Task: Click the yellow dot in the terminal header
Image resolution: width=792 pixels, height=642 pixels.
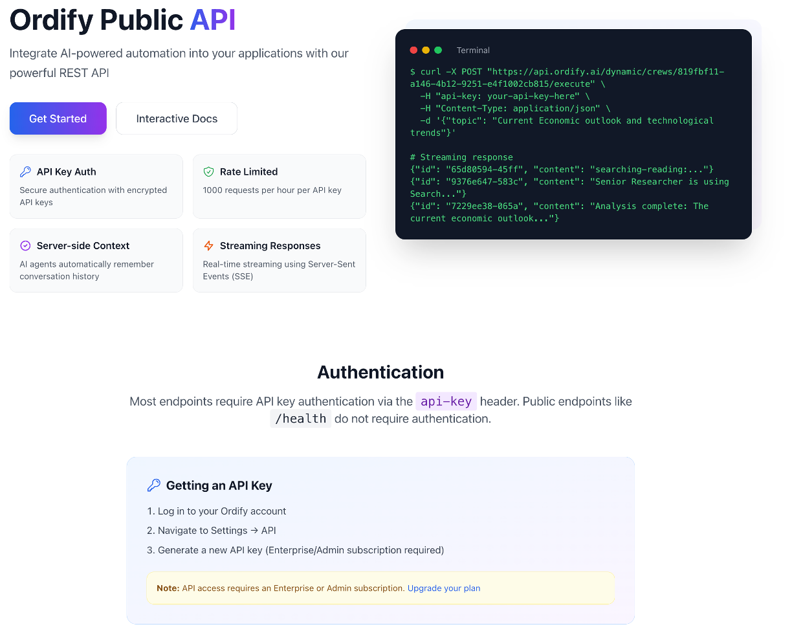Action: (x=426, y=49)
